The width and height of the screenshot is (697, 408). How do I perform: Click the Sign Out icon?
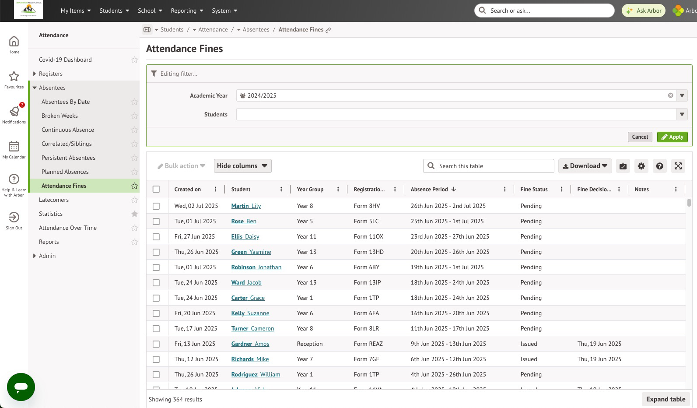14,217
